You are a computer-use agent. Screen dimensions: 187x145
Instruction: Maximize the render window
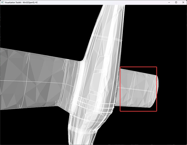(x=176, y=2)
